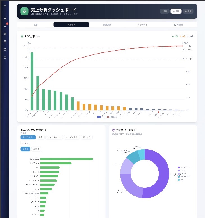Go to the Home icon in sidebar
The height and width of the screenshot is (218, 205).
click(x=5, y=18)
